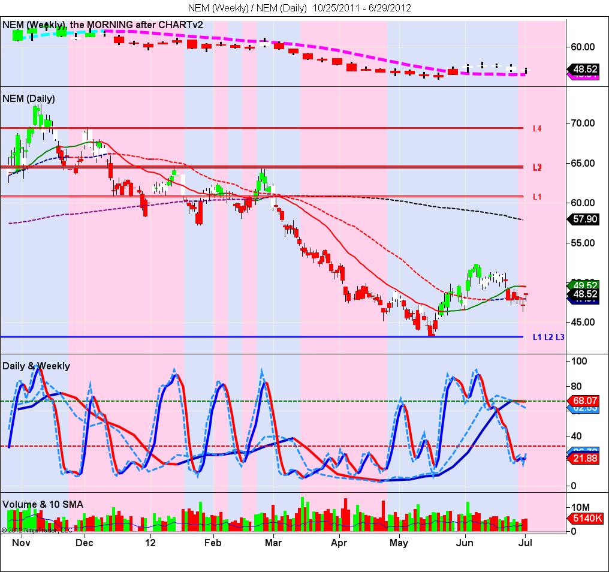Click the 60.00 axis value in the weekly panel
609x572 pixels.
[583, 47]
